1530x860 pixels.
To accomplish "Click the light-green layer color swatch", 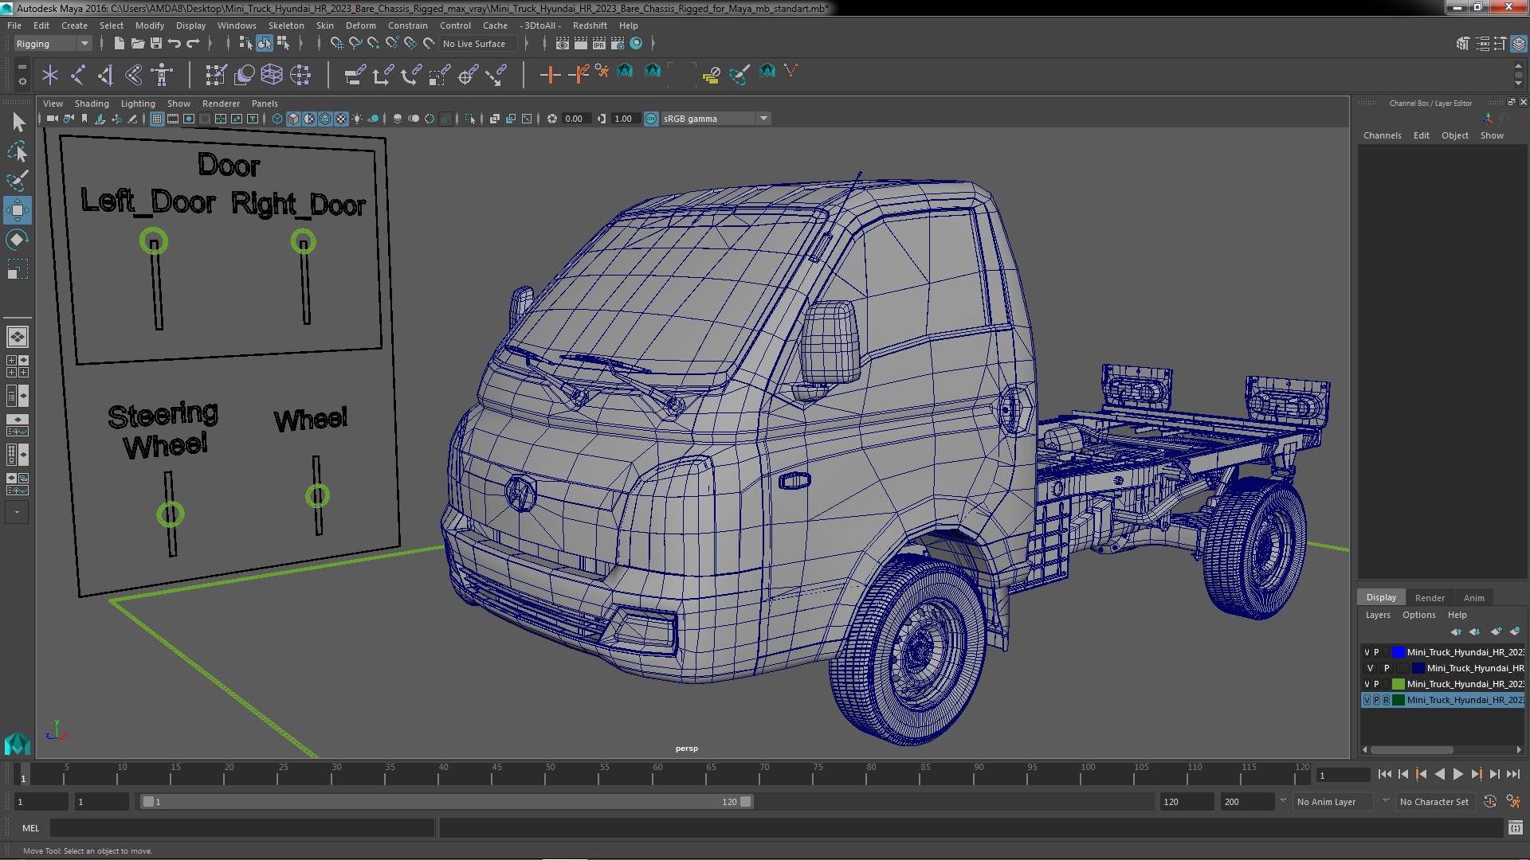I will click(1399, 684).
